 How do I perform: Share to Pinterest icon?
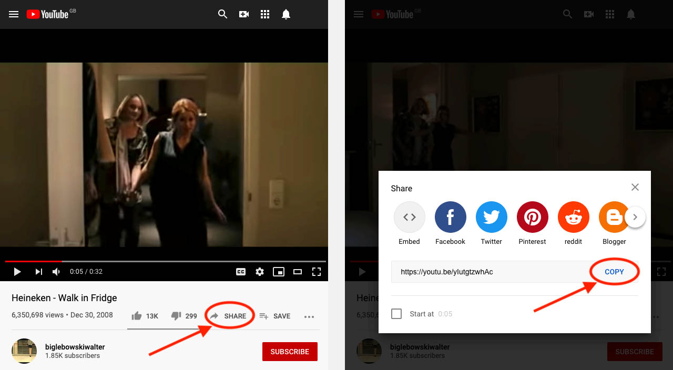coord(533,217)
